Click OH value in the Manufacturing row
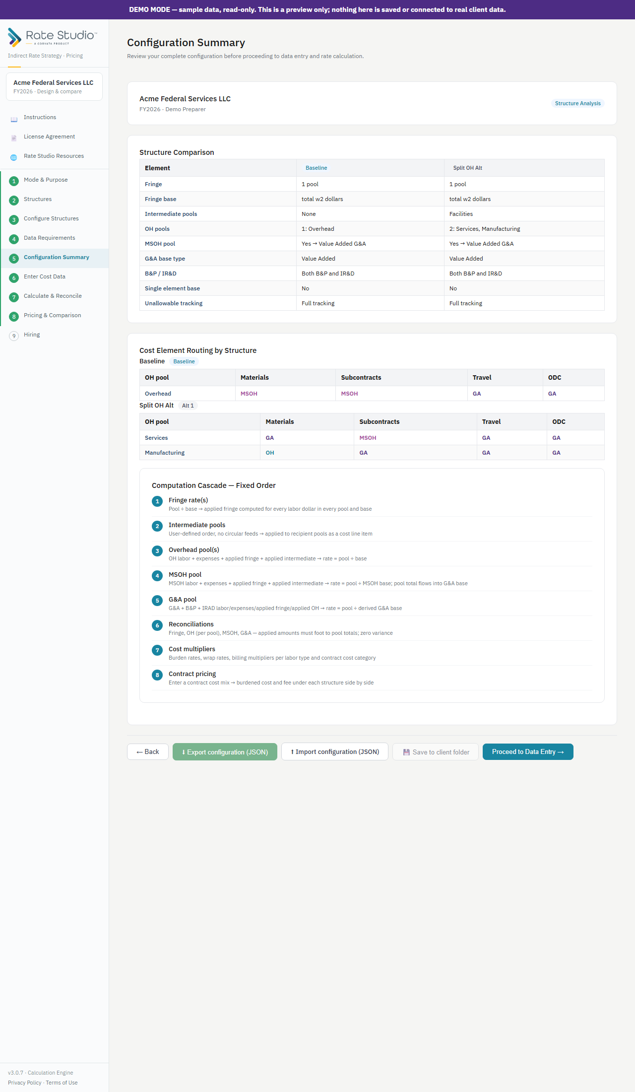635x1092 pixels. click(270, 453)
